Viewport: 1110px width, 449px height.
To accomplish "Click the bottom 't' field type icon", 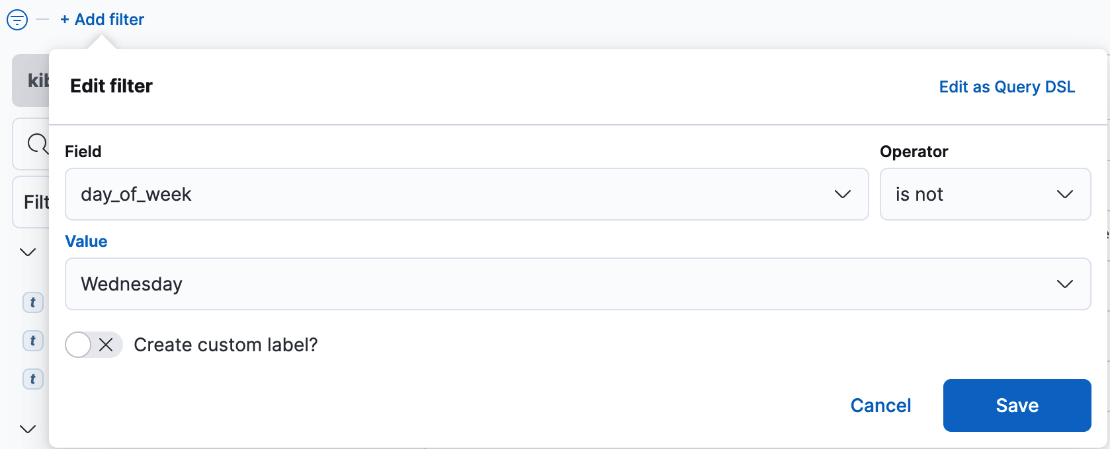I will click(32, 379).
